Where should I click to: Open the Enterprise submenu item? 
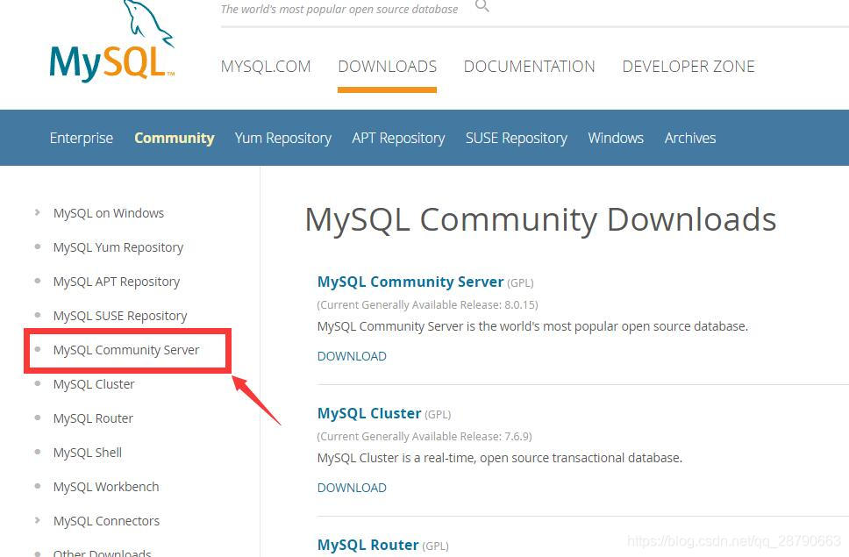[82, 138]
